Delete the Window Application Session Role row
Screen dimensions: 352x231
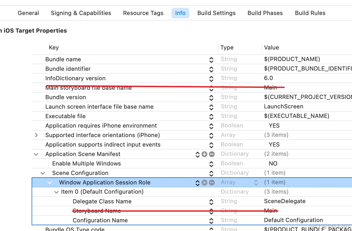coord(212,183)
